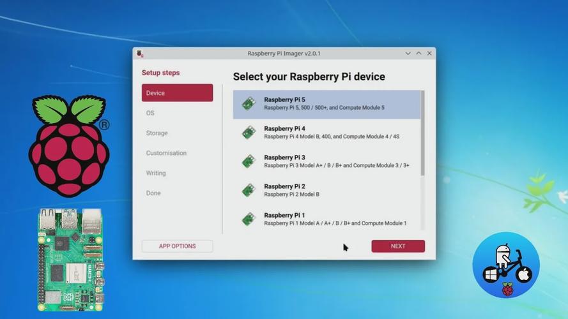
Task: Click the Raspberry Pi 1 board icon
Action: coord(249,219)
